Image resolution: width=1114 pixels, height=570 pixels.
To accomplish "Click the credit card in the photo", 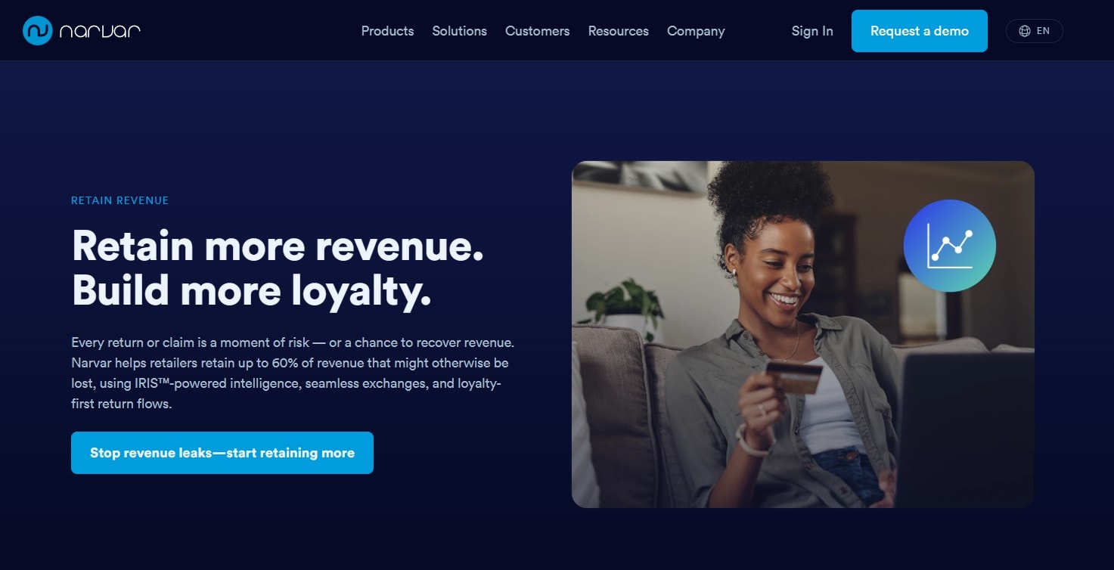I will [793, 376].
